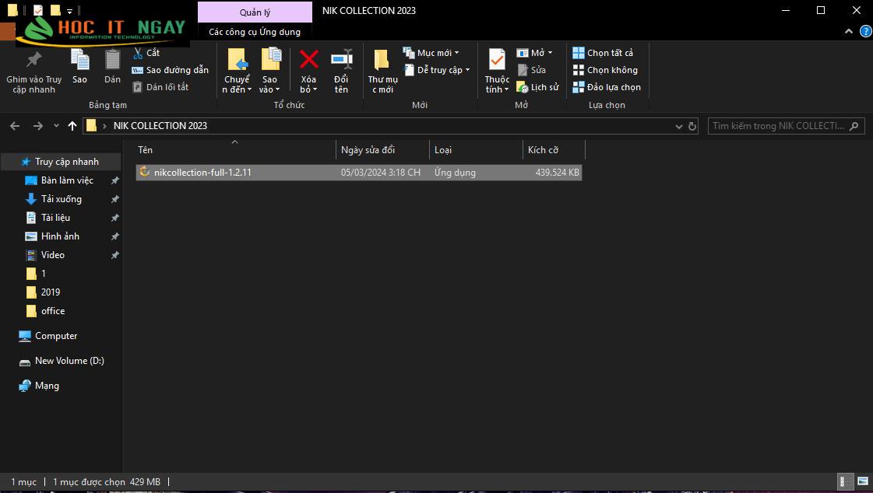Select Sao đường dẫn (copy path)
The width and height of the screenshot is (873, 493).
click(x=170, y=70)
